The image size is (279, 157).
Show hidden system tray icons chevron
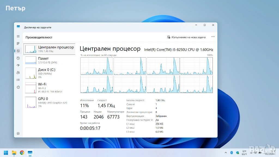226,152
